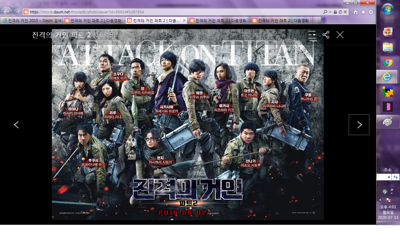Switch to the '진격의 거인 2015 – Daum 검색' tab
Screen dimensions: 400x252
coord(31,21)
